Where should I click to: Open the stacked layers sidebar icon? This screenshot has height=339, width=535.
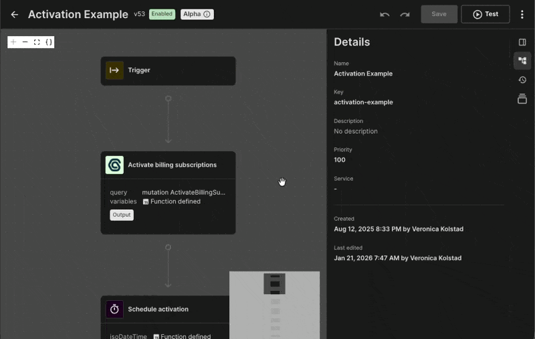point(522,99)
